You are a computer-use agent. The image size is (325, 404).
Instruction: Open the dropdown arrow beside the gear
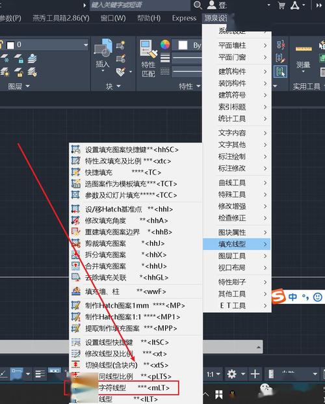243,374
